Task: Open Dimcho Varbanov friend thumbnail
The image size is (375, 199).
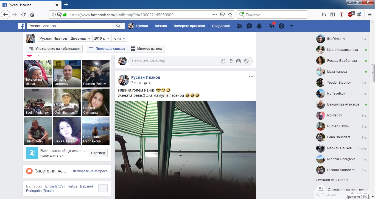Action: point(67,74)
